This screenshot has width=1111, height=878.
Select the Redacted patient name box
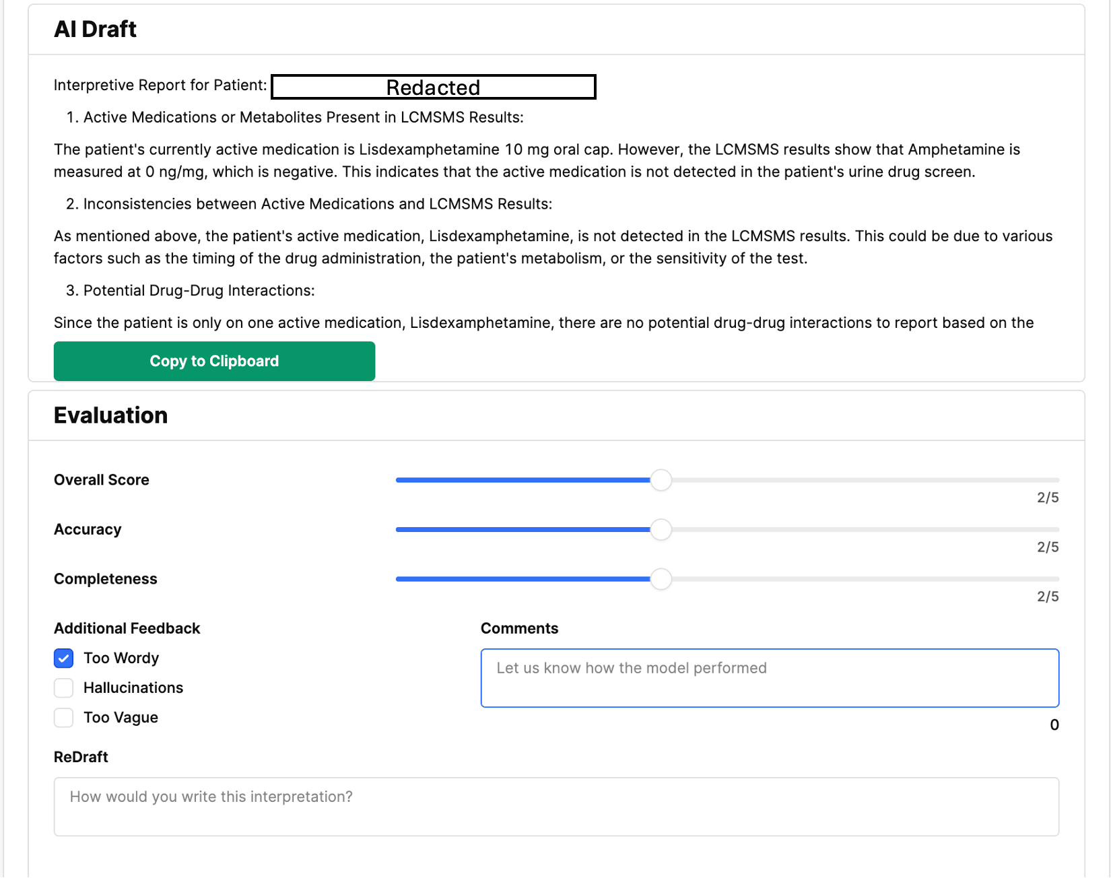[433, 87]
